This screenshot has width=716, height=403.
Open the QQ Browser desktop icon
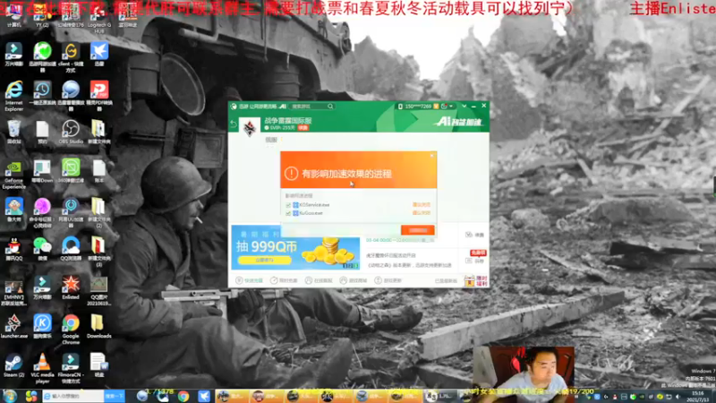[x=71, y=249]
